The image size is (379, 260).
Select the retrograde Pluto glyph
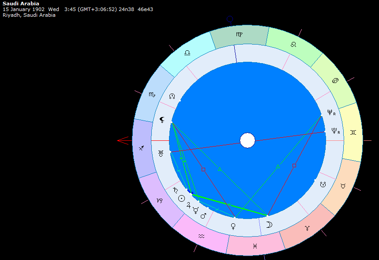point(335,131)
